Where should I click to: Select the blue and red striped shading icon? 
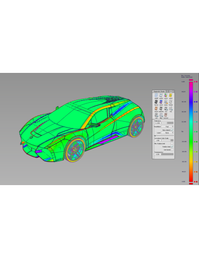click(161, 102)
